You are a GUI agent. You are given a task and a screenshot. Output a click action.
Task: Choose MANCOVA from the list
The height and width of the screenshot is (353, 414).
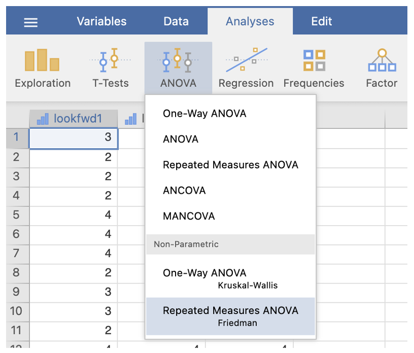coord(189,216)
